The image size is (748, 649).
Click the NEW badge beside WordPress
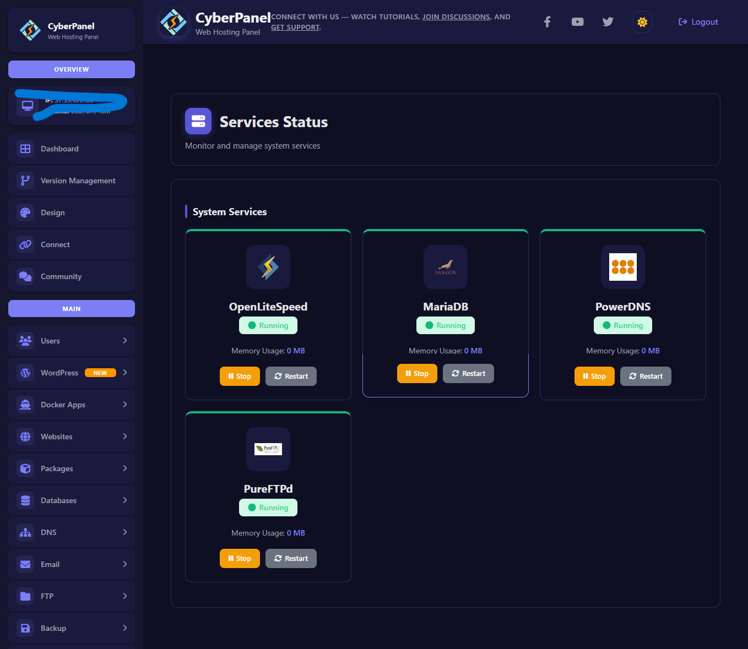(x=100, y=373)
